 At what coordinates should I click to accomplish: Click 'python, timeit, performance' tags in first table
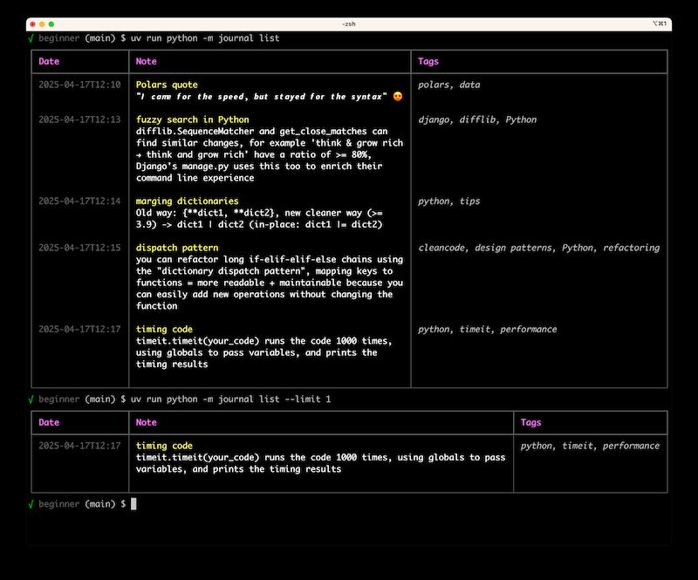click(x=487, y=329)
